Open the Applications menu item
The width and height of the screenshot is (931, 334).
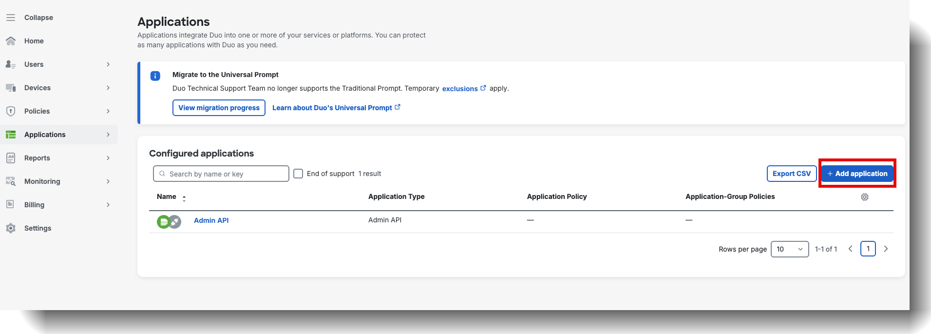tap(45, 135)
